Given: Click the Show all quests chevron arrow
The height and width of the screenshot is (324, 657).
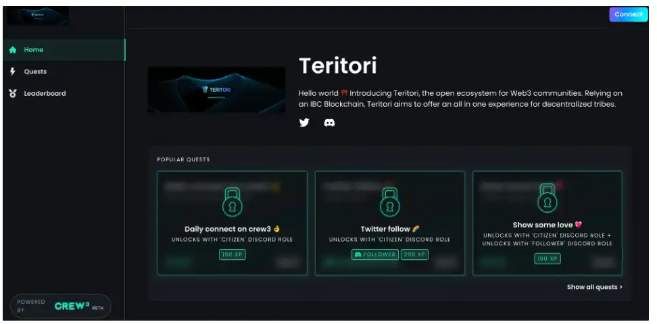Looking at the screenshot, I should (621, 287).
